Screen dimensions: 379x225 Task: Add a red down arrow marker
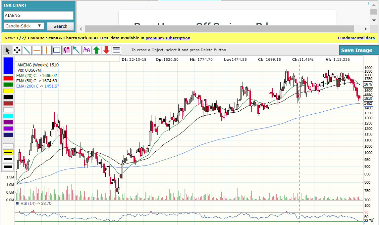[106, 50]
